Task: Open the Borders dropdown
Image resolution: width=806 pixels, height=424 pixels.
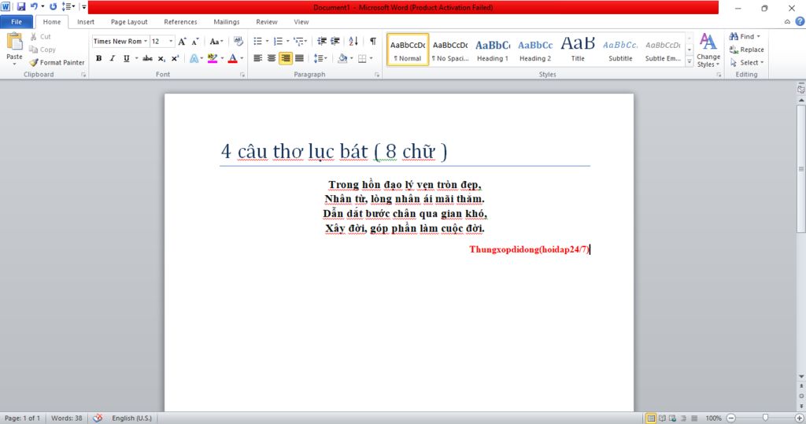Action: [x=372, y=58]
